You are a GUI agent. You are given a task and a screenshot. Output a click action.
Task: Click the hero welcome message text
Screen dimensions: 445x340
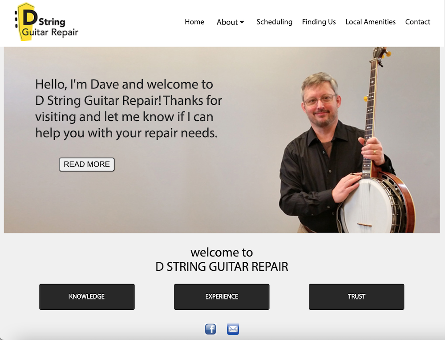click(x=129, y=109)
